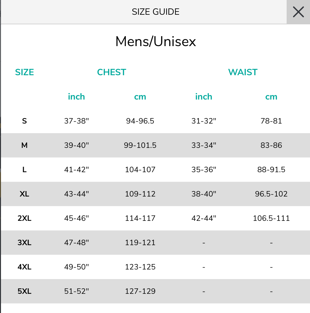Image resolution: width=310 pixels, height=313 pixels.
Task: Click the waist cm subheader
Action: click(x=271, y=97)
